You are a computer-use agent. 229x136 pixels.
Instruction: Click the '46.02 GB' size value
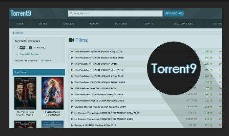(191, 107)
